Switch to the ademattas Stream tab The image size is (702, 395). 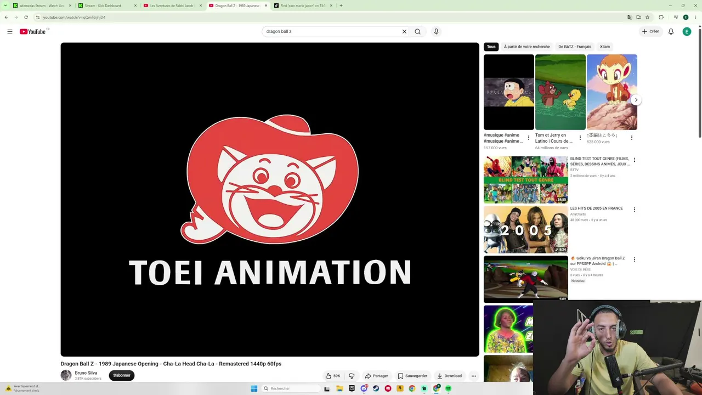[41, 5]
